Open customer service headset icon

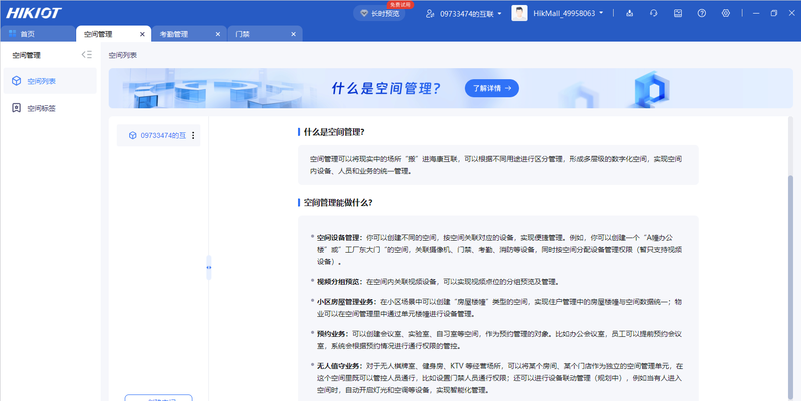pyautogui.click(x=654, y=14)
